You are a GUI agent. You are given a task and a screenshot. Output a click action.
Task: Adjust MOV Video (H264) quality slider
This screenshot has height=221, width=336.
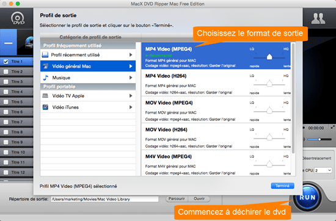click(x=269, y=137)
